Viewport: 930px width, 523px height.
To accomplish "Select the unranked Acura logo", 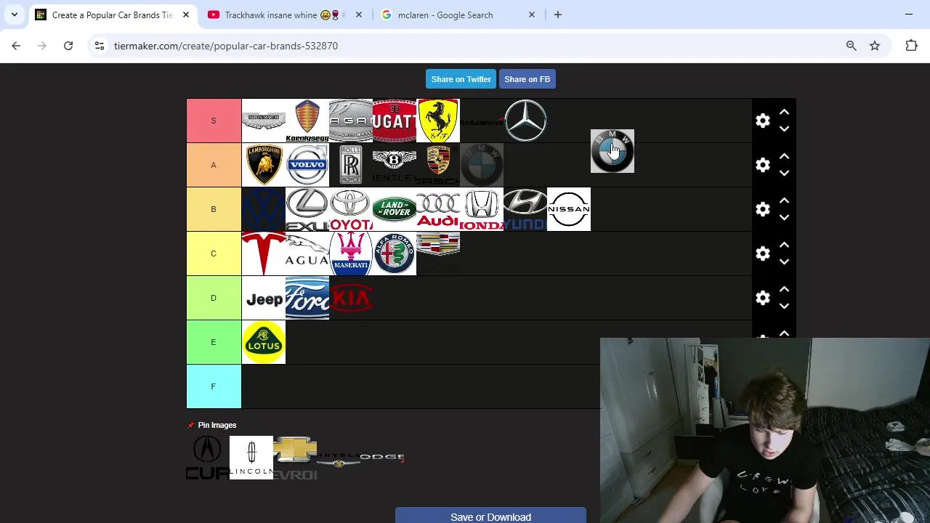I will click(207, 458).
